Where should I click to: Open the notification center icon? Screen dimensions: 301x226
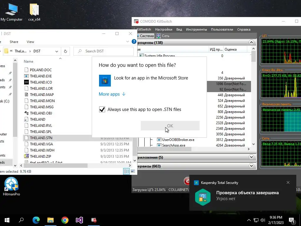(292, 220)
